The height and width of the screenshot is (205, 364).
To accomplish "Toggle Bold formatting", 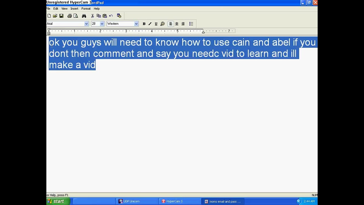I will [144, 24].
